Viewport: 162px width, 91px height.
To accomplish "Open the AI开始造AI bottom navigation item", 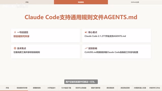I will (x=51, y=88).
